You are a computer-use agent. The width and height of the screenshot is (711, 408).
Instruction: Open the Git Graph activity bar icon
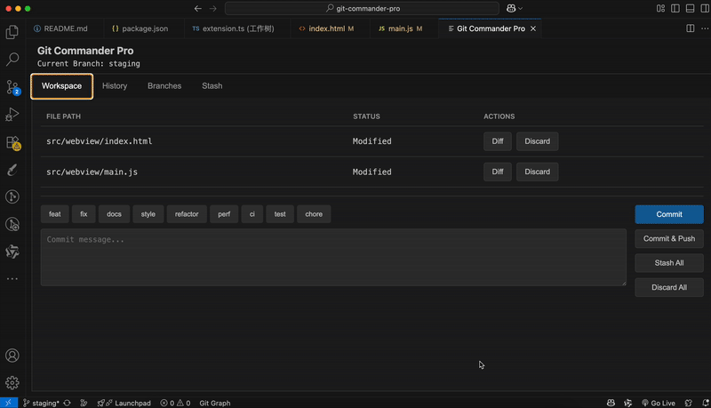point(12,196)
